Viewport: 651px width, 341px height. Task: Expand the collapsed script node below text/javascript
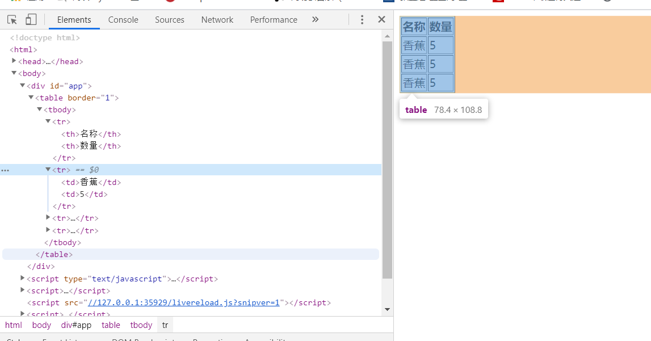click(x=23, y=291)
